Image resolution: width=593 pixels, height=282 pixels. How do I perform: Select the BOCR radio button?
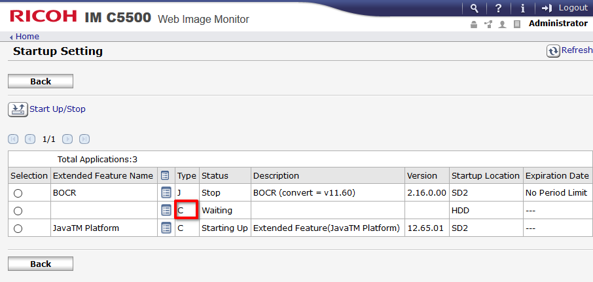(18, 193)
